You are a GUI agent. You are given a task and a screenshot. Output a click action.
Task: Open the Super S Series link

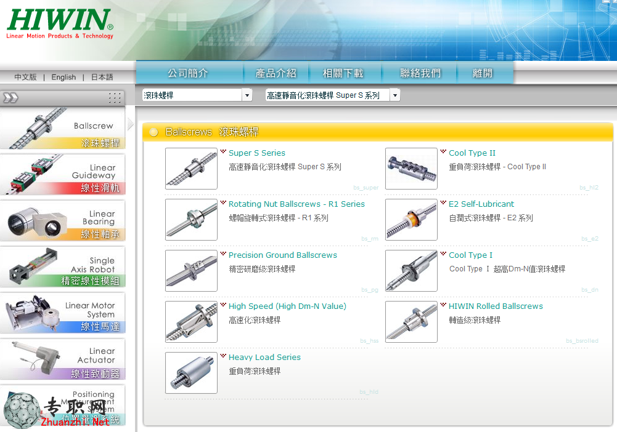[257, 153]
